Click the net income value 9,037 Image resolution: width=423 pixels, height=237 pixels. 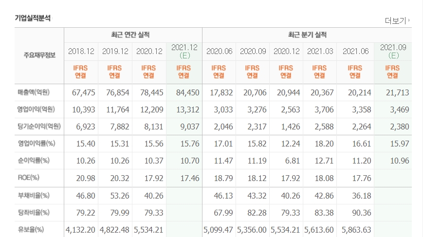click(190, 127)
